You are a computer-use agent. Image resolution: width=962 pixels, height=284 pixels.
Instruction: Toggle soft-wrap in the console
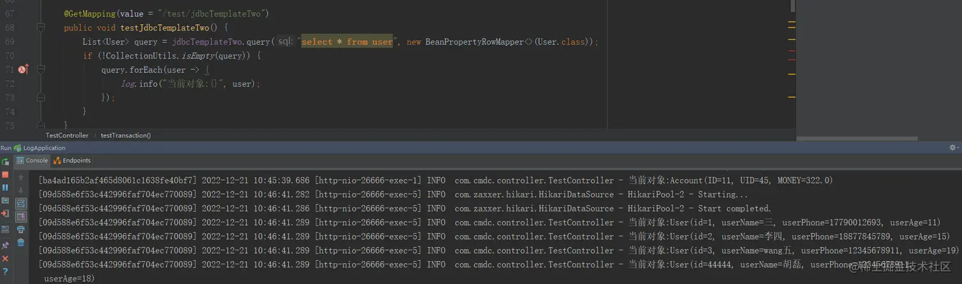pyautogui.click(x=20, y=203)
